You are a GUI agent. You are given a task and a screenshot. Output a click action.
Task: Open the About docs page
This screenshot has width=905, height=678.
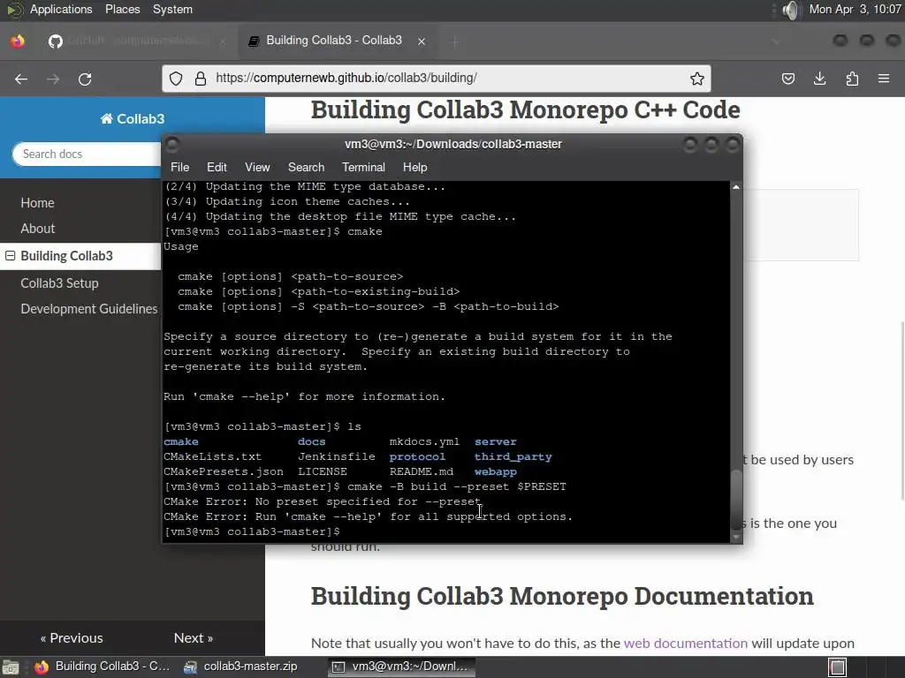click(37, 229)
